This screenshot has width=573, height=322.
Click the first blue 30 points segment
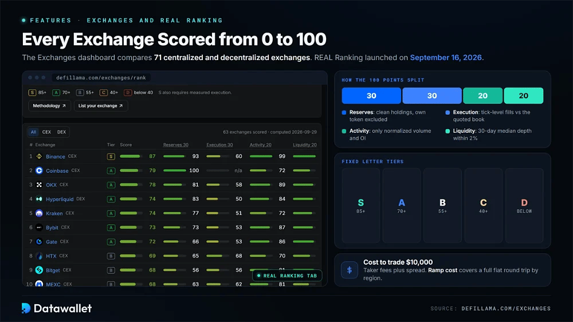(371, 96)
